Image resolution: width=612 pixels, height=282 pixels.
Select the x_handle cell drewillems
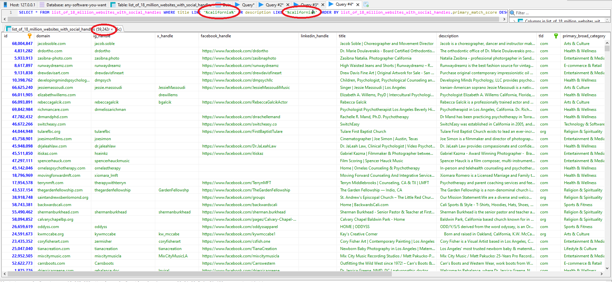click(x=177, y=95)
